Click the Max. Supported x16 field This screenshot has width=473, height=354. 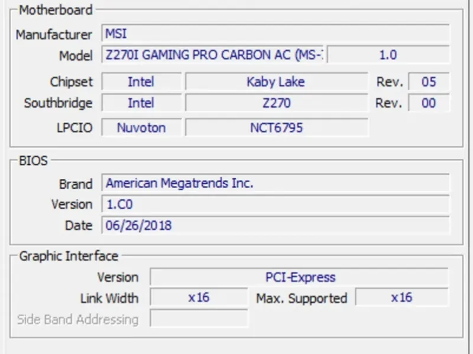click(401, 297)
